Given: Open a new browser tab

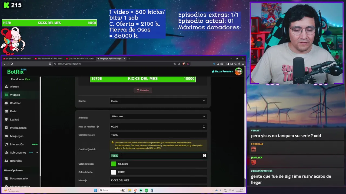Looking at the screenshot, I should coord(129,58).
